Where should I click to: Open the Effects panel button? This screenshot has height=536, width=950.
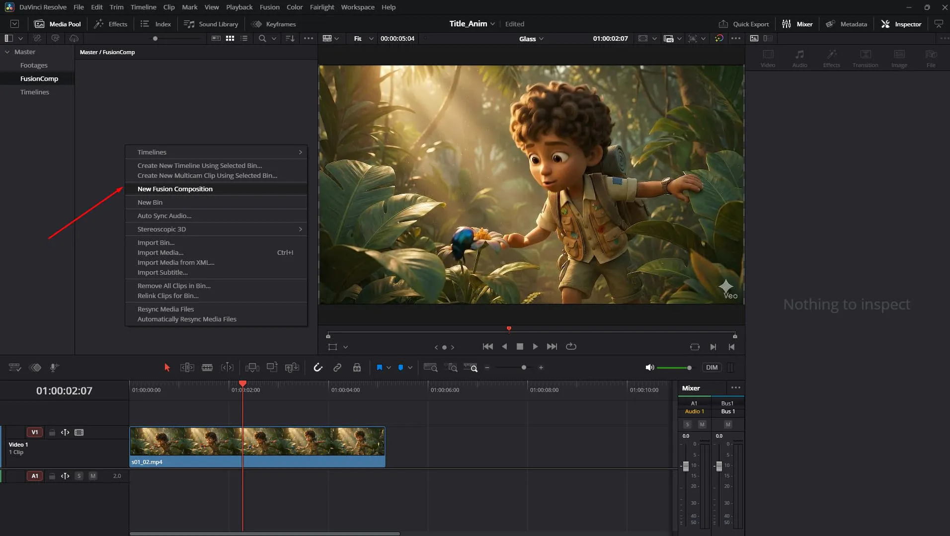click(x=111, y=24)
